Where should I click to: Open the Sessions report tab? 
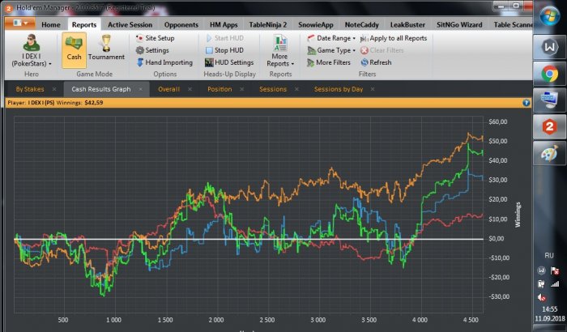[273, 89]
